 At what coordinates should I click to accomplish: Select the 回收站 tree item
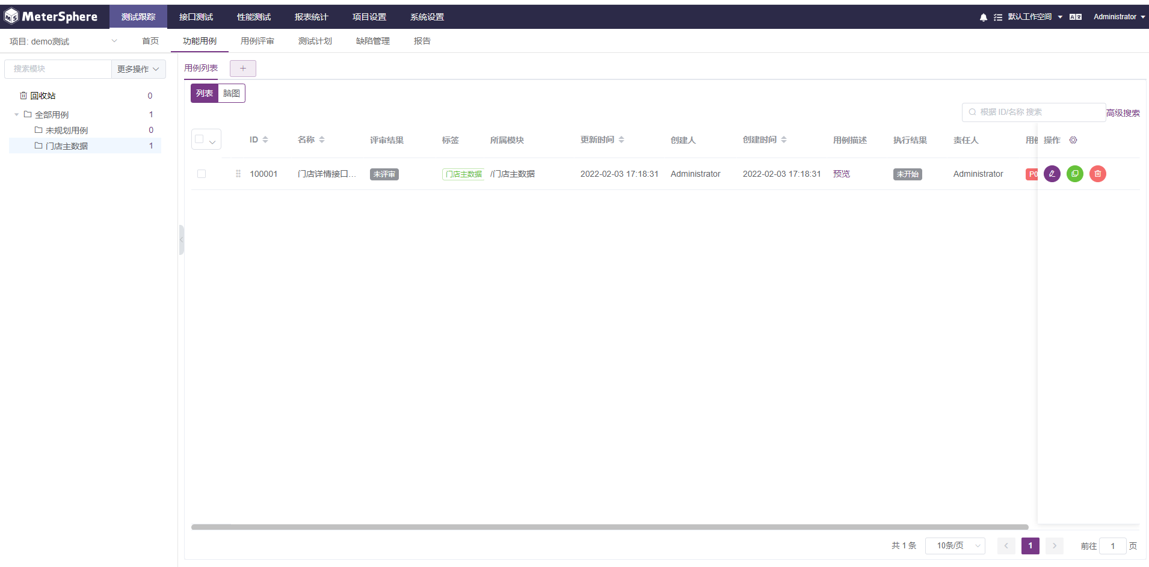86,96
